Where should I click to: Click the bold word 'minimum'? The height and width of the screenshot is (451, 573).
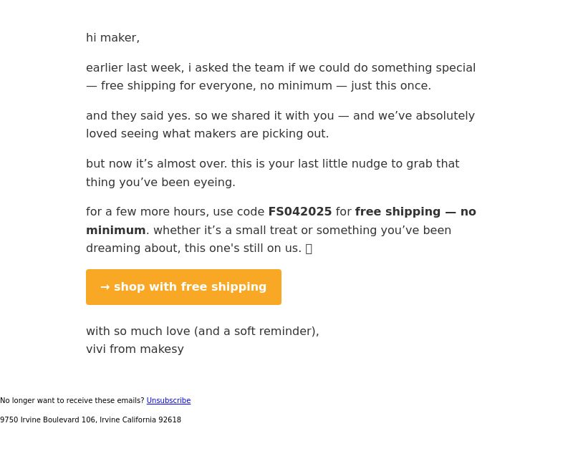tap(115, 231)
